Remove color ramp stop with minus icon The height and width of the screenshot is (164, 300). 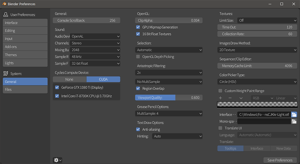pyautogui.click(x=230, y=98)
